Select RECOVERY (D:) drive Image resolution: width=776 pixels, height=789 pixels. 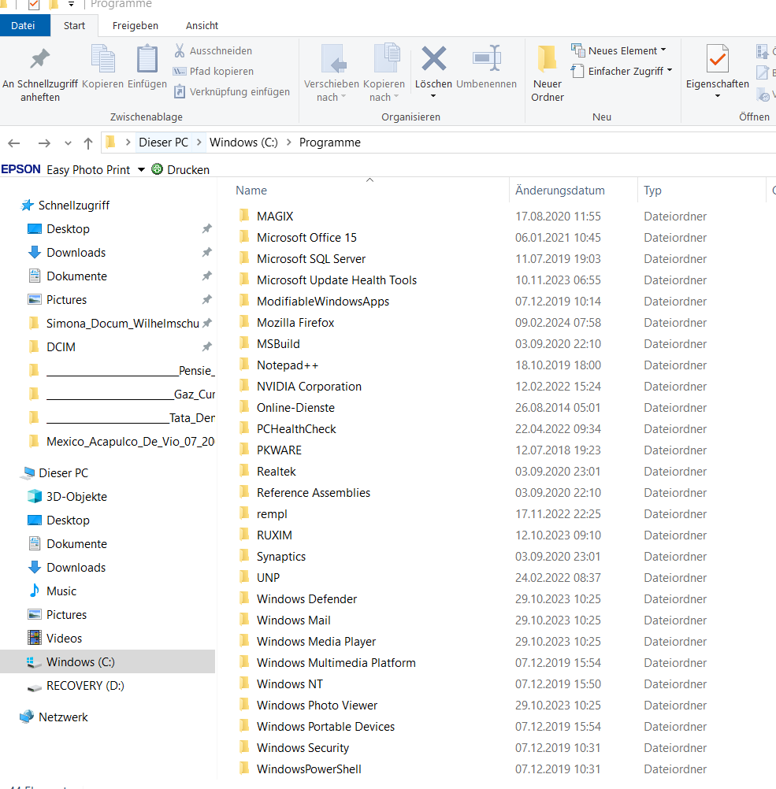(85, 686)
